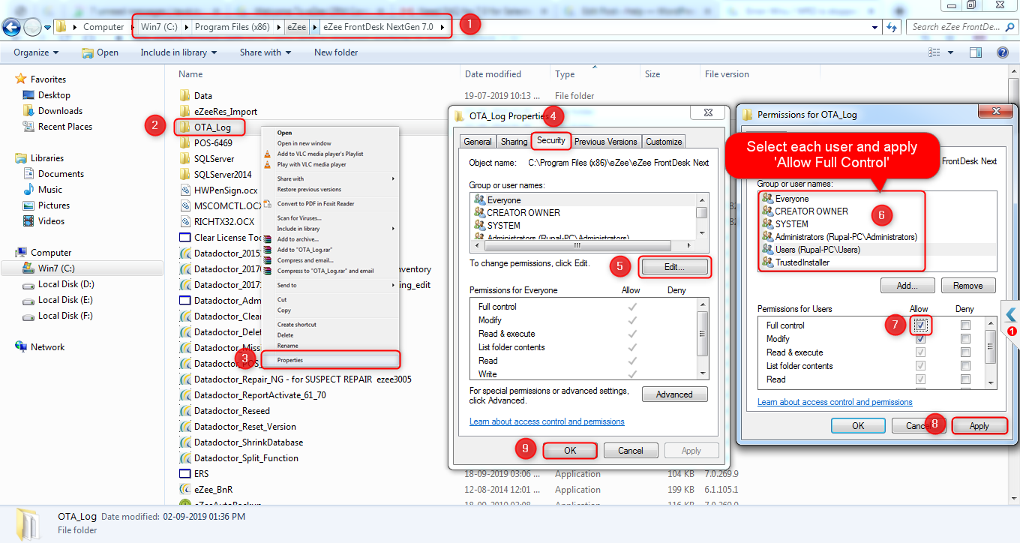Click Add to "OTA_Log.rar" menu entry
The width and height of the screenshot is (1020, 543).
click(304, 250)
